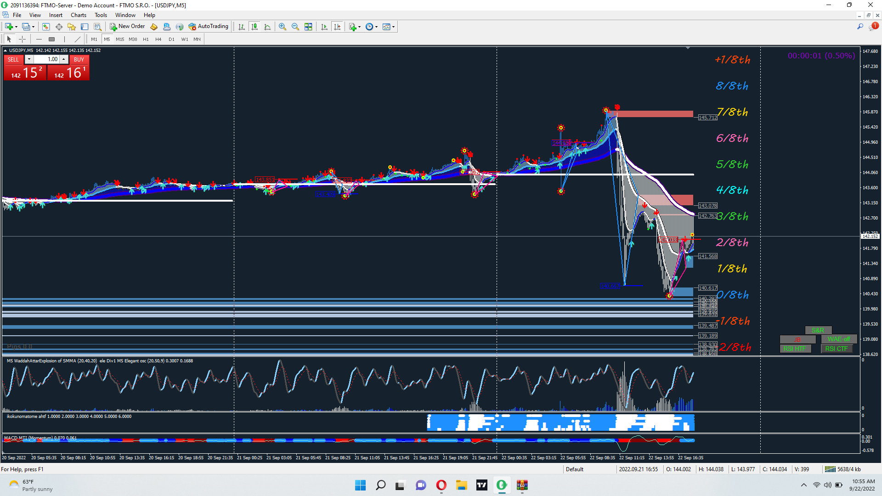Open the Market Watch panel

(x=45, y=27)
